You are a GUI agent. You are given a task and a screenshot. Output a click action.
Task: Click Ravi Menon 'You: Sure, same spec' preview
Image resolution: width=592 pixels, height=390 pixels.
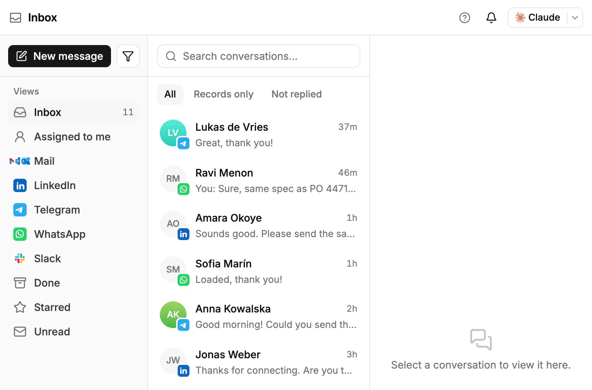[x=276, y=189]
